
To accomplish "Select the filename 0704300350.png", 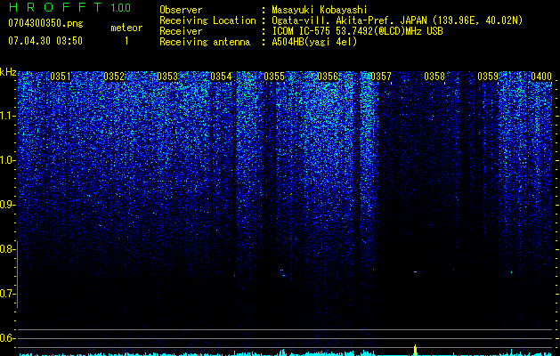I will coord(45,23).
